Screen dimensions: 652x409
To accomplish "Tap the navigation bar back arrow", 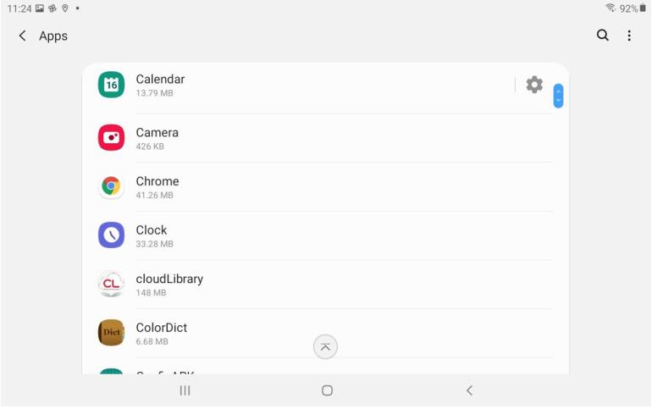I will click(x=469, y=390).
